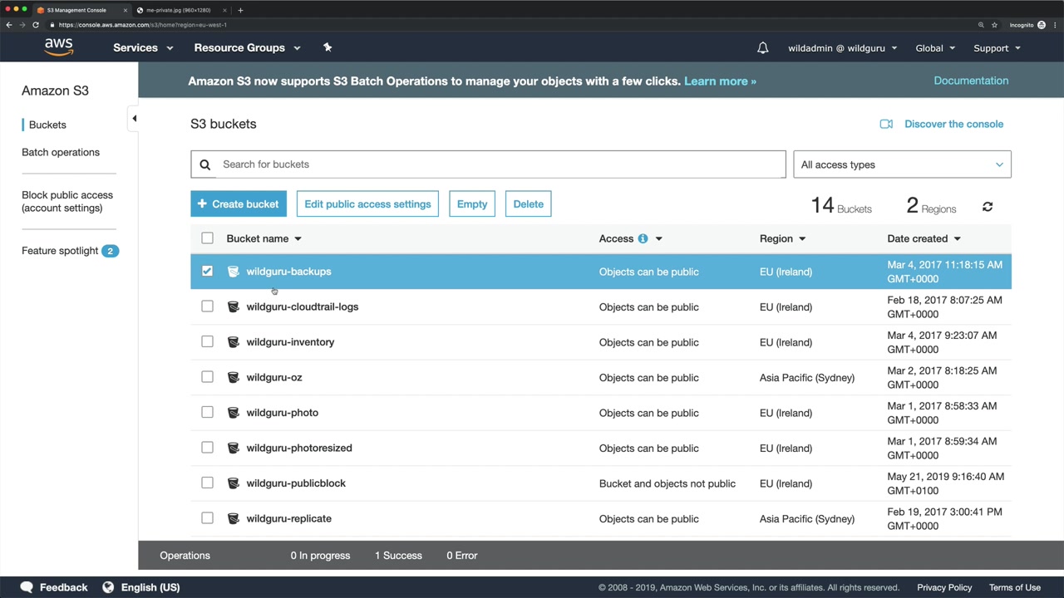Refresh the bucket list
Screen dimensions: 1064x598
(x=988, y=206)
